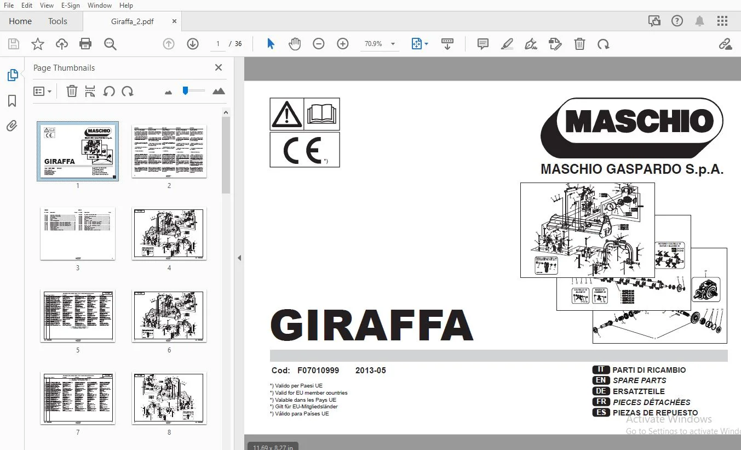The height and width of the screenshot is (450, 741).
Task: Zoom out with minus button
Action: [319, 44]
